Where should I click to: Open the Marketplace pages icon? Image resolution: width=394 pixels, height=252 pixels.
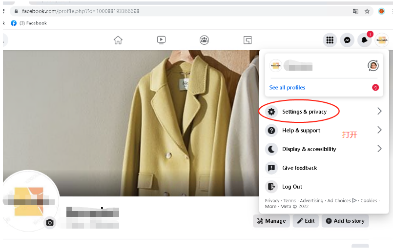point(248,40)
